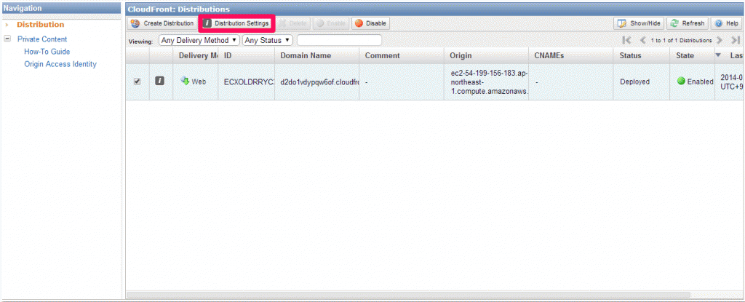
Task: Click the Show/Hide icon
Action: [x=621, y=23]
